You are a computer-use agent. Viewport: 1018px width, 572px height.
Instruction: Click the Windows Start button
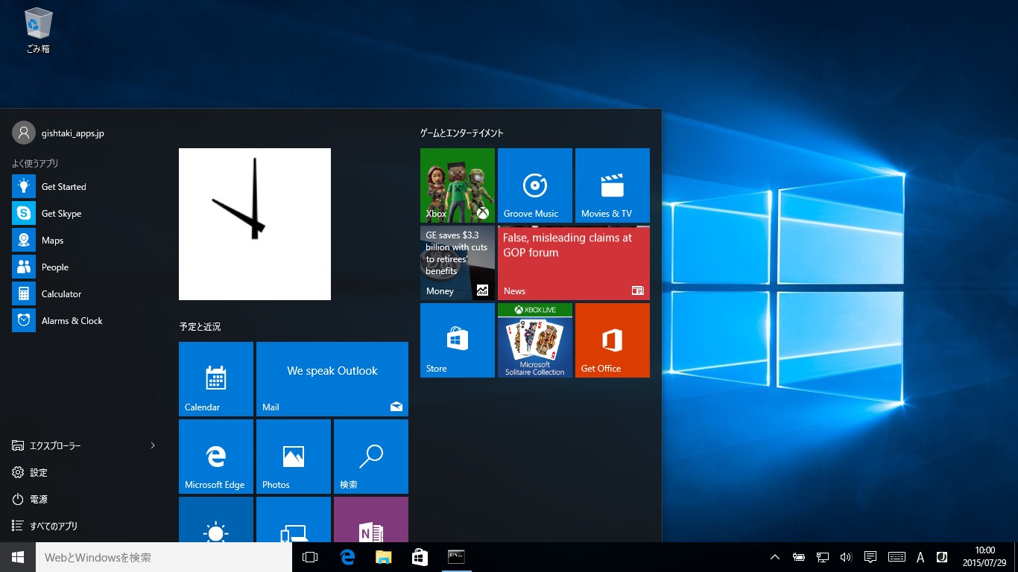pos(18,557)
